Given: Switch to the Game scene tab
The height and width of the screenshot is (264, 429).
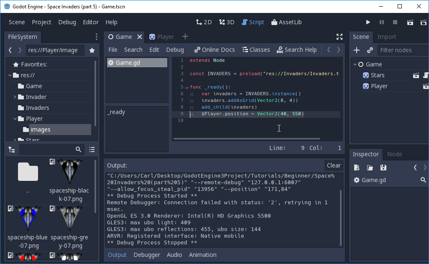Looking at the screenshot, I should [120, 37].
